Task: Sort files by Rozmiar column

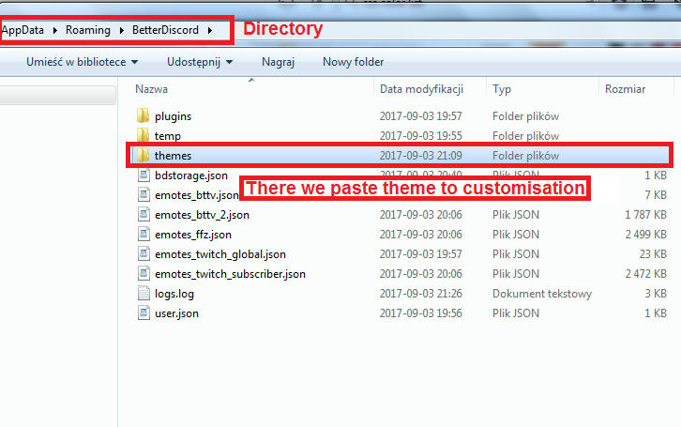Action: [x=625, y=89]
